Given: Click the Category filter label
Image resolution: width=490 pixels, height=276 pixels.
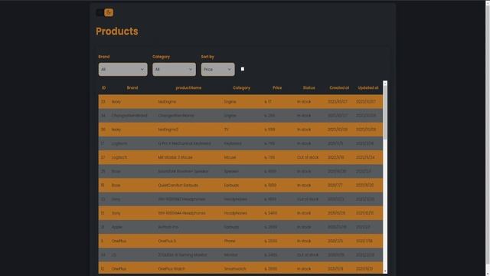Looking at the screenshot, I should (162, 57).
